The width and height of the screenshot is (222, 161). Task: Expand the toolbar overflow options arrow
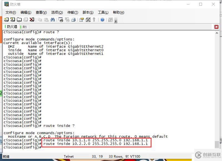pos(116,20)
